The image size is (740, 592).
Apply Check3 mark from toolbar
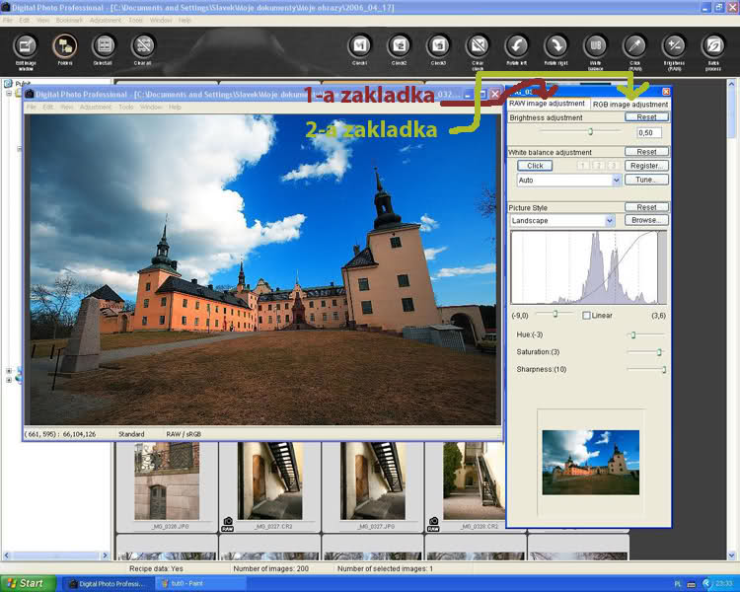pos(438,46)
